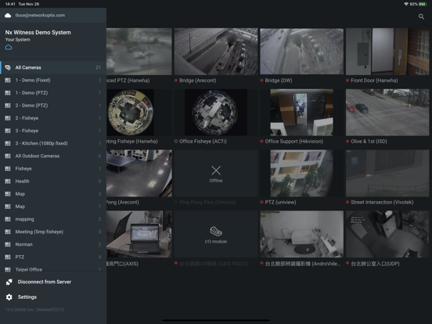
Task: Open the Office Fisheye (ACTi) camera feed
Action: coord(216,113)
